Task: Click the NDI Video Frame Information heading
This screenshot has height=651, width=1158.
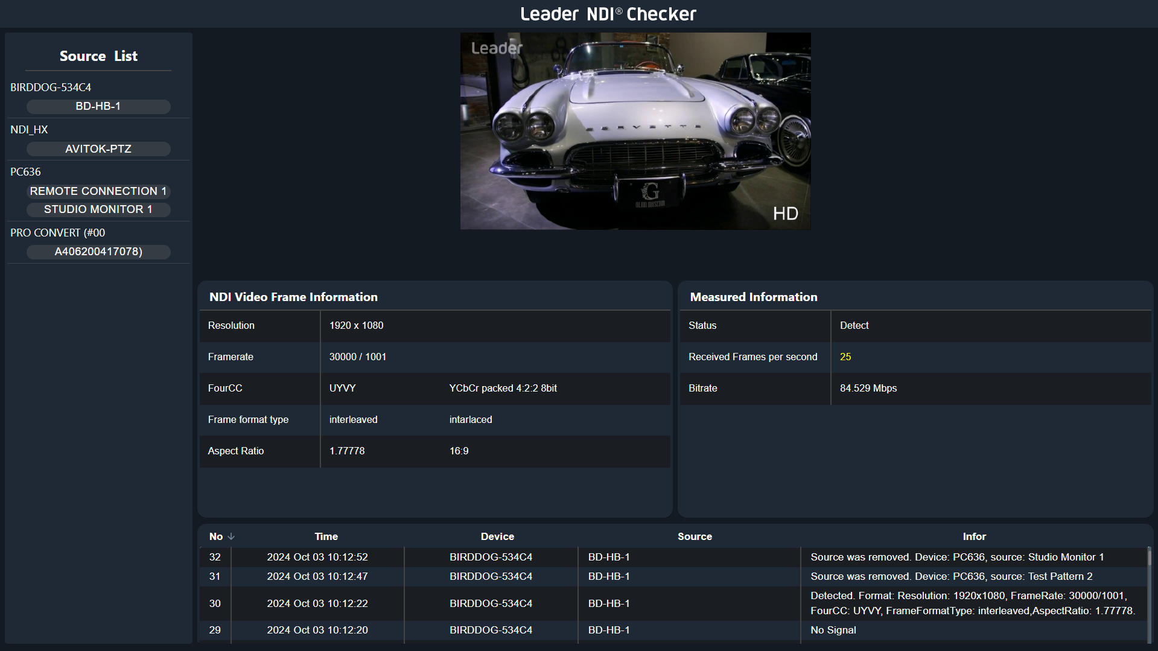Action: 293,297
